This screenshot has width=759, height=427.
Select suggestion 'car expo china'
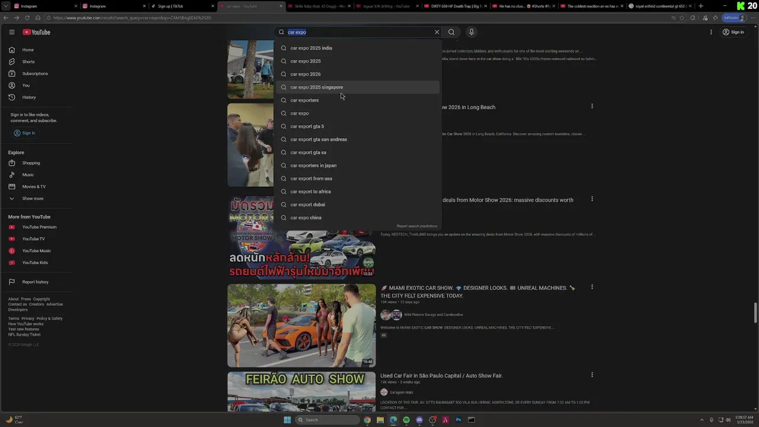[358, 218]
